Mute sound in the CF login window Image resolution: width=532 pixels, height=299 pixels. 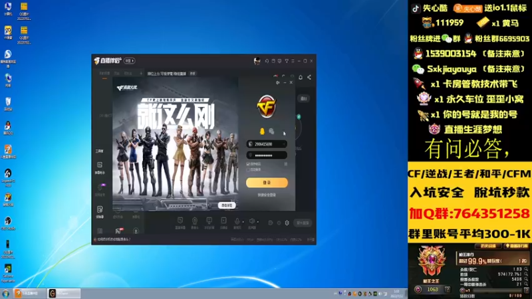[x=277, y=82]
